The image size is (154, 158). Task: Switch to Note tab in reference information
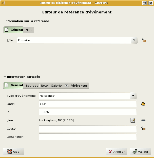(29, 30)
